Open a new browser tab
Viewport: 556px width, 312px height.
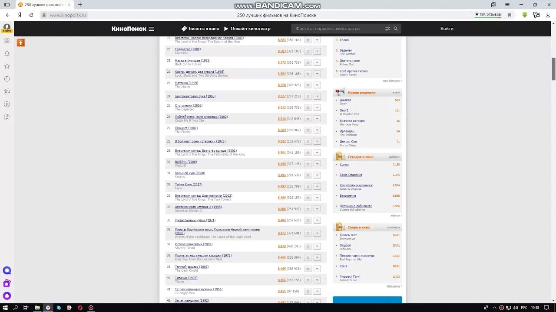pos(80,5)
